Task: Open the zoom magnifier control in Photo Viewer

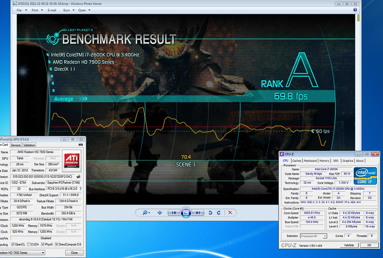Action: tap(147, 213)
